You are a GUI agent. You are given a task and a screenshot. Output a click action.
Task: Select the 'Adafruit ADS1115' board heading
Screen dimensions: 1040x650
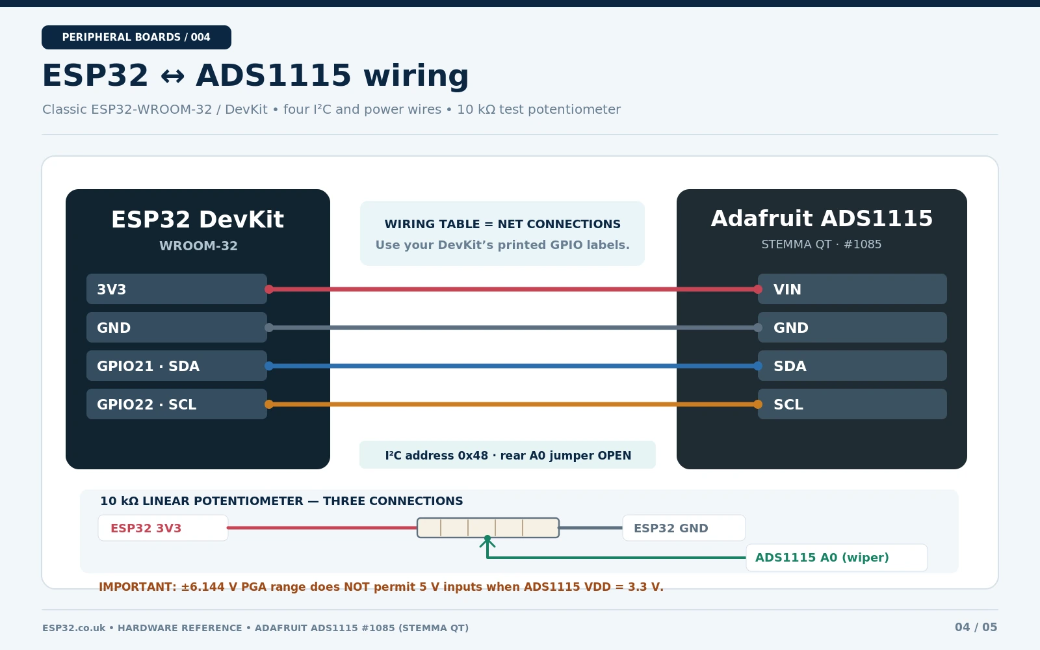pyautogui.click(x=822, y=218)
